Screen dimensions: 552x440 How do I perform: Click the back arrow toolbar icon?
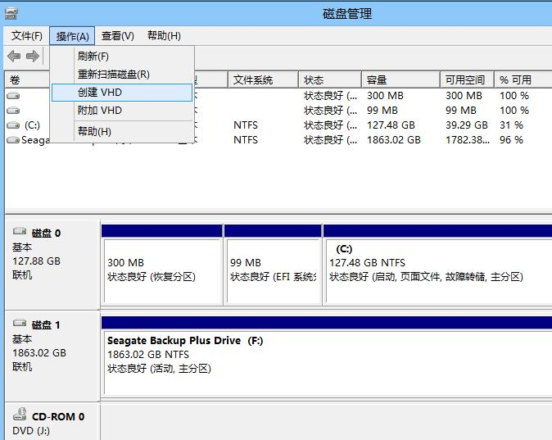[14, 56]
